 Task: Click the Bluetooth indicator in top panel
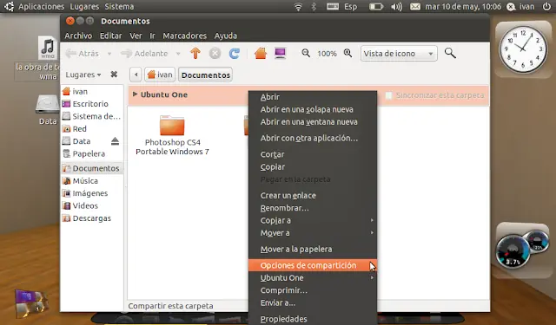(314, 6)
